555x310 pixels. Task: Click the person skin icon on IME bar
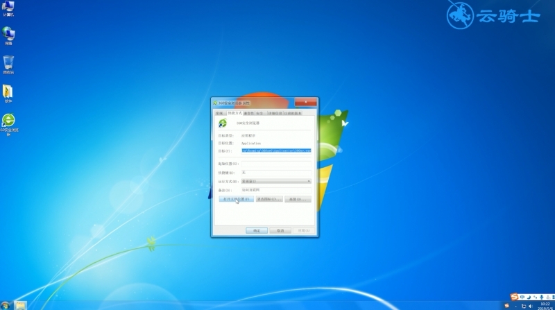click(547, 298)
